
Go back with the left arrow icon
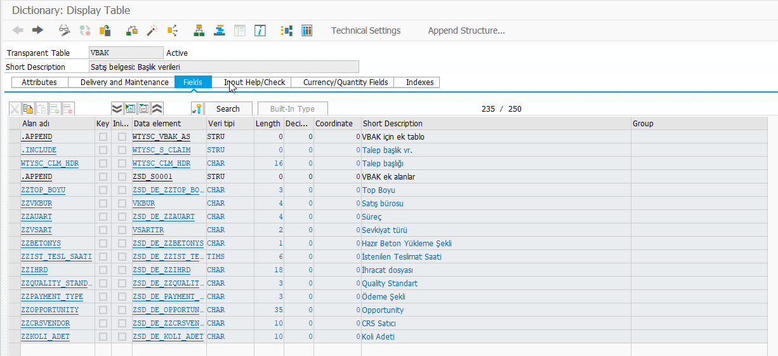18,30
